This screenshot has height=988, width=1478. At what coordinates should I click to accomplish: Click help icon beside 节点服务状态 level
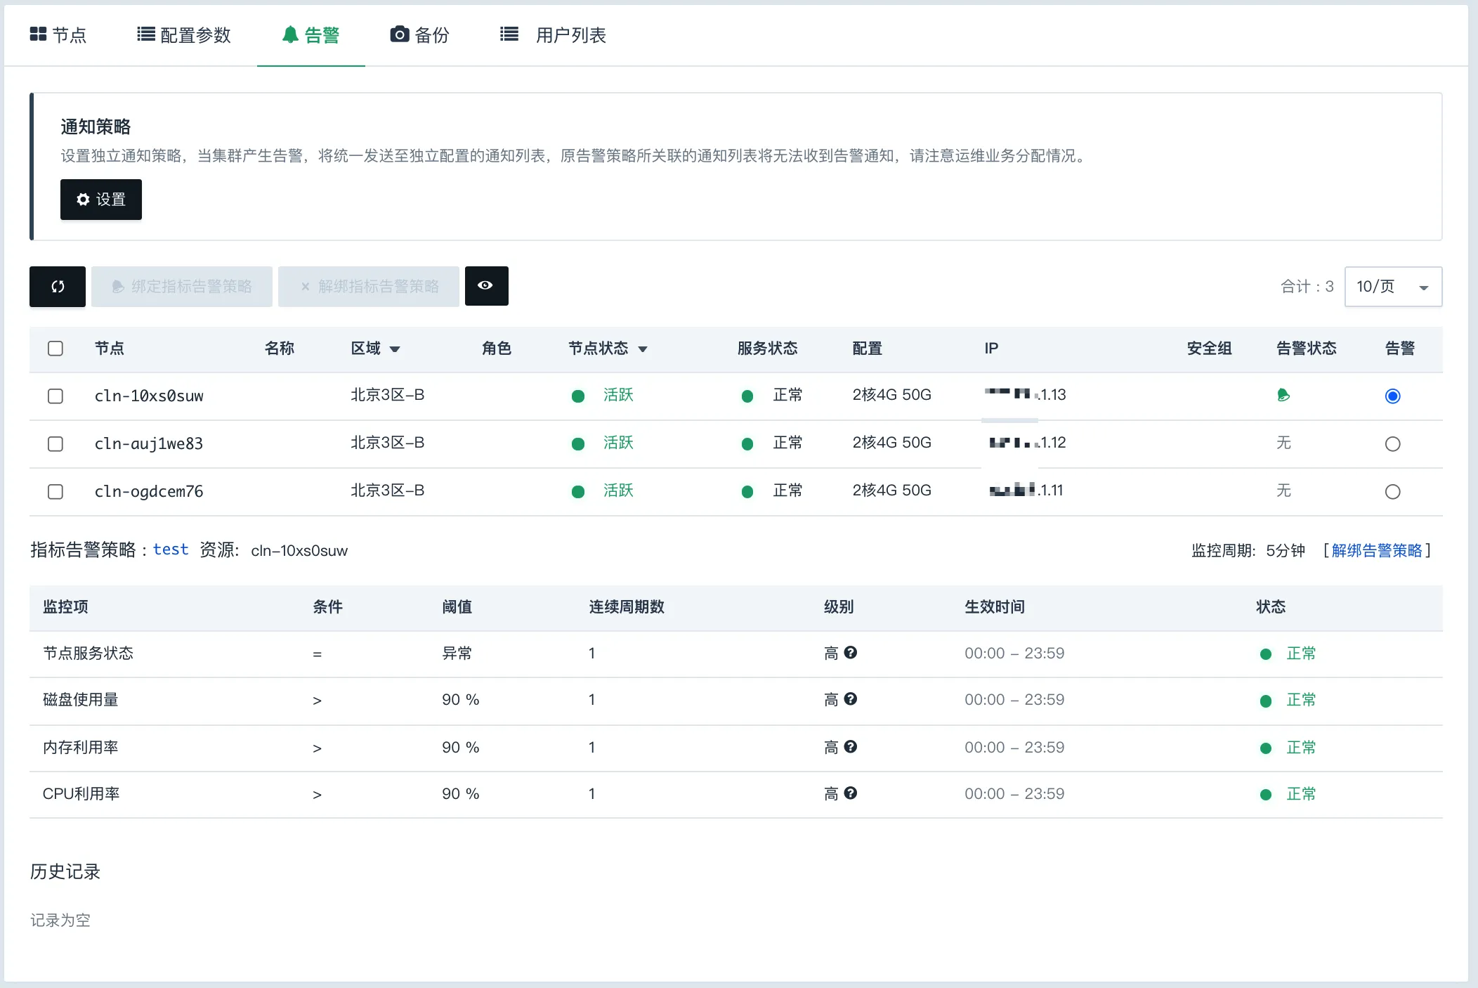851,653
